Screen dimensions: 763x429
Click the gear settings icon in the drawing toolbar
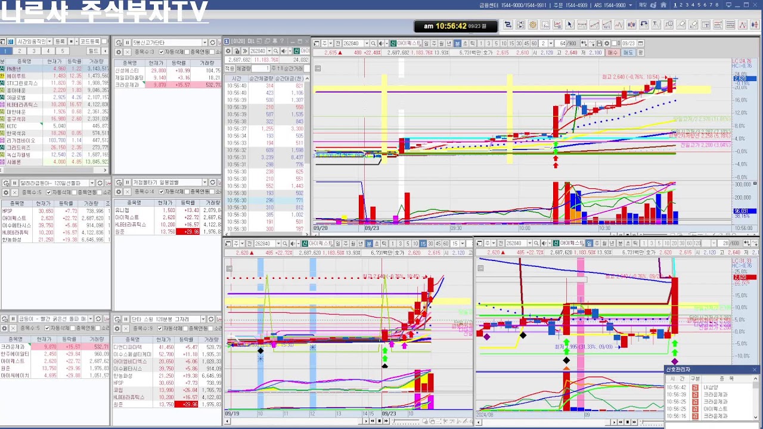pos(533,24)
